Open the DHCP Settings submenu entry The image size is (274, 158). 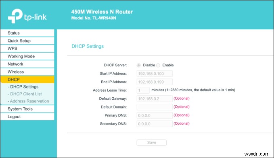[23, 87]
